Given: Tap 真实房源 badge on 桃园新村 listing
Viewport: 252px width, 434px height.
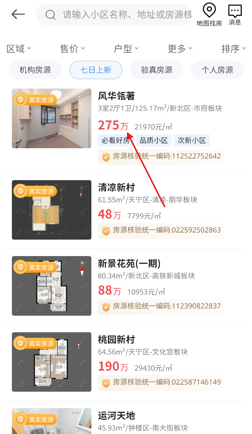Looking at the screenshot, I should [35, 343].
